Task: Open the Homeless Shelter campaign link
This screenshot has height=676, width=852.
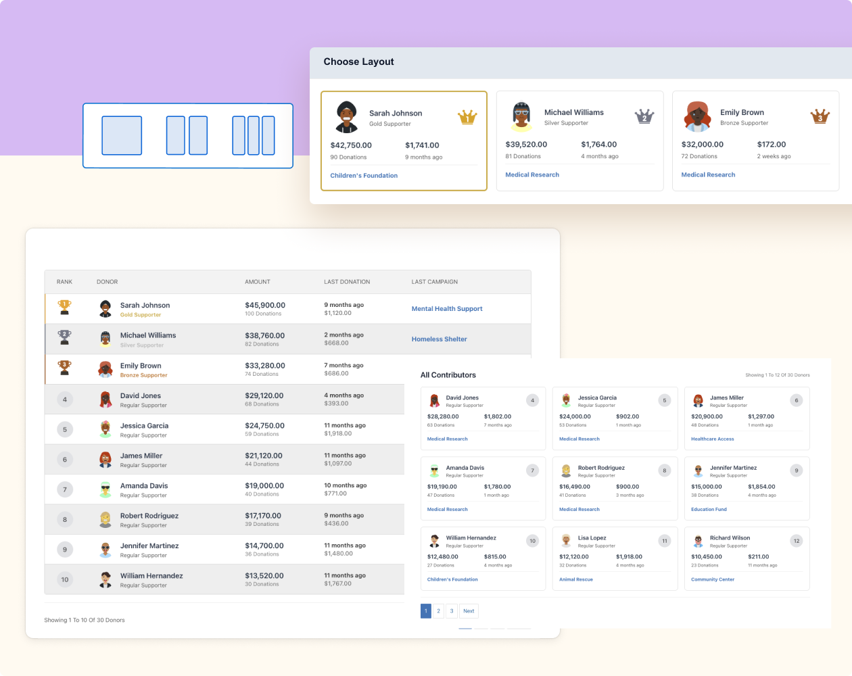Action: point(440,339)
